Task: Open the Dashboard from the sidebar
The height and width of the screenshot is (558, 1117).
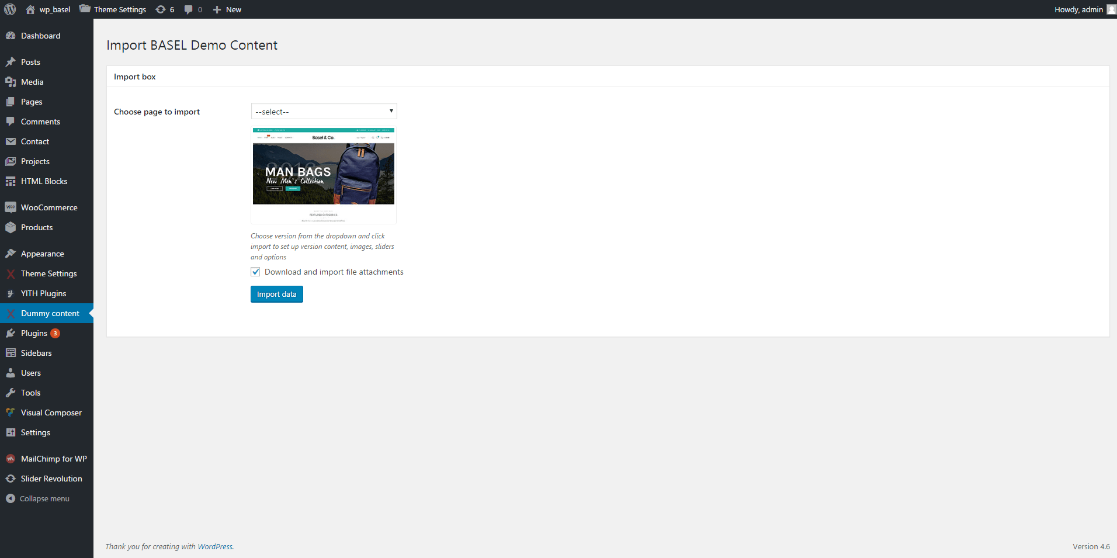Action: point(40,36)
